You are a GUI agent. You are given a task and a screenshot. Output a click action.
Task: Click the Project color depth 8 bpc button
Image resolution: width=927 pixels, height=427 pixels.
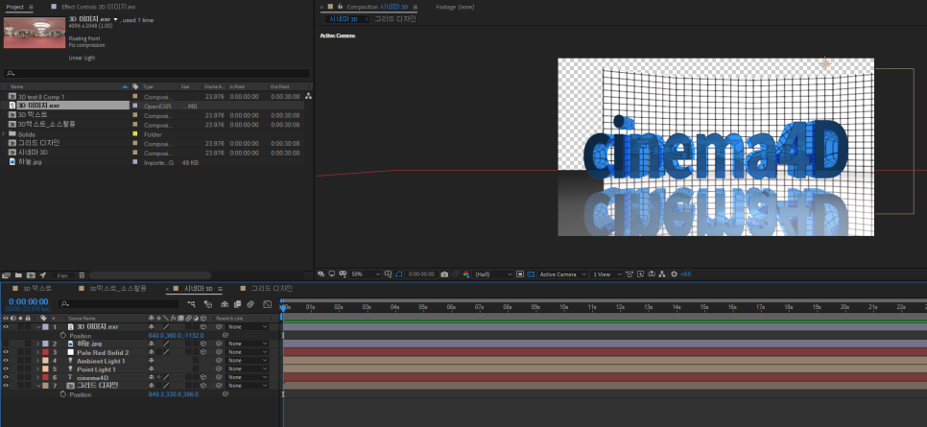pyautogui.click(x=61, y=275)
